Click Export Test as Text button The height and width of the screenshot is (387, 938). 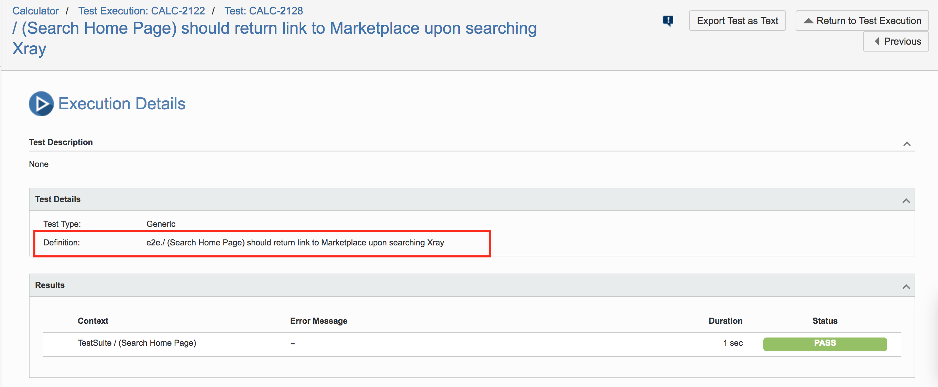pyautogui.click(x=737, y=21)
